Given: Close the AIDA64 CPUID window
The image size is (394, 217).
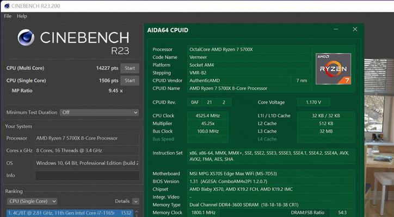Looking at the screenshot, I should [355, 29].
